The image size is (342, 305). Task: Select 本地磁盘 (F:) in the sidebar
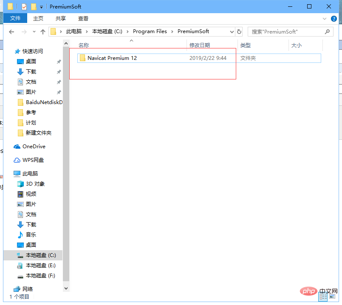click(40, 276)
